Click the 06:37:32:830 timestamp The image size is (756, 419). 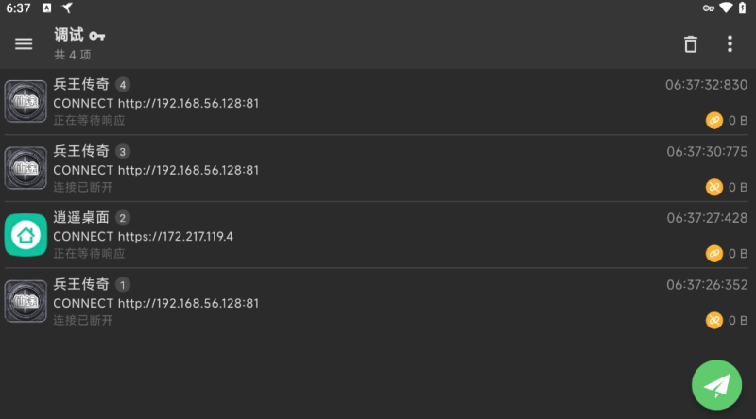(706, 85)
